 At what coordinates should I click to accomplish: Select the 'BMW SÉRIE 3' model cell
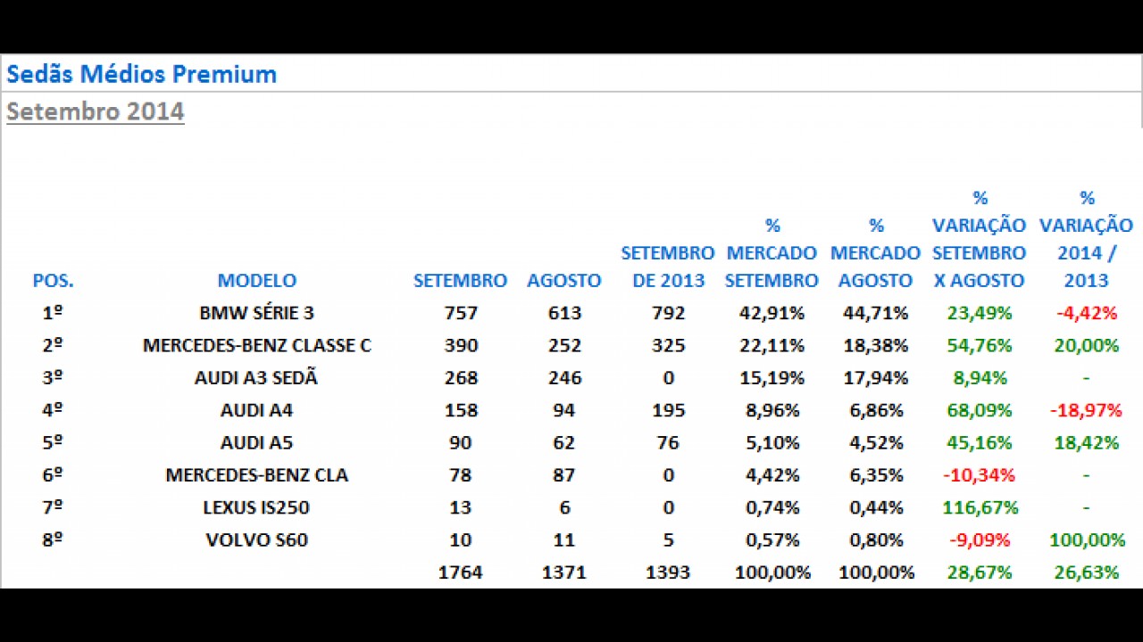(x=257, y=313)
